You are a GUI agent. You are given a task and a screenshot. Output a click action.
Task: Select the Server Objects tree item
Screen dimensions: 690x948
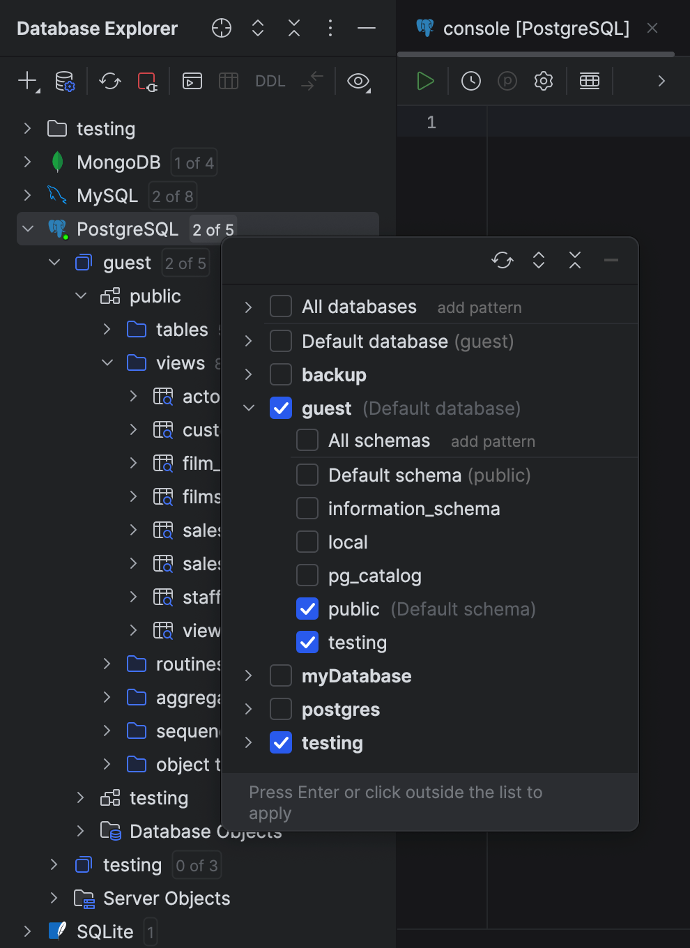click(x=166, y=898)
